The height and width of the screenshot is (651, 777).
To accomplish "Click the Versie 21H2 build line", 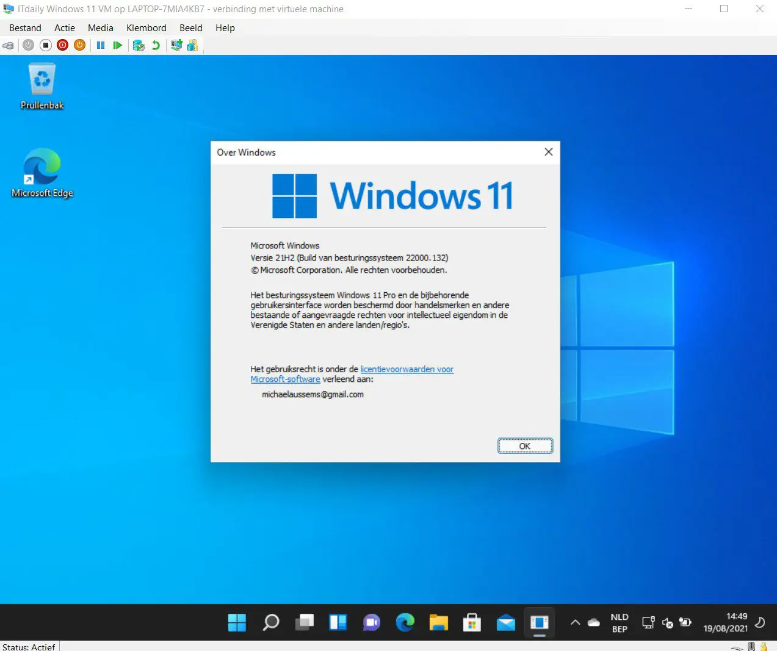I will point(349,258).
